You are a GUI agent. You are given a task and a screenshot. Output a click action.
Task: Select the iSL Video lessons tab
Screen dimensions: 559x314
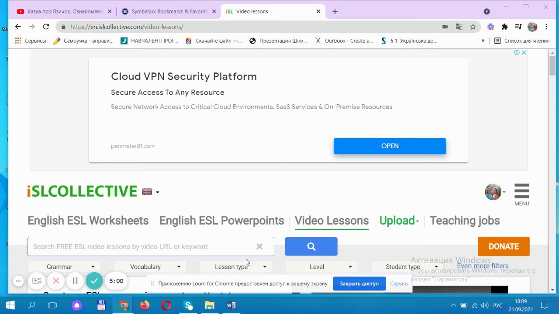274,11
